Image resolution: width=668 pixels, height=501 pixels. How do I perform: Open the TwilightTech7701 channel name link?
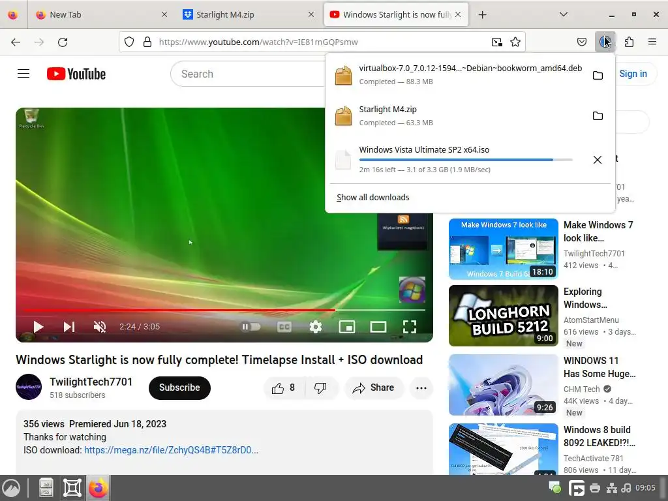tap(91, 382)
